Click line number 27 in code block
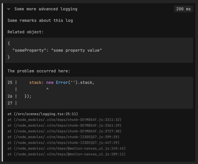Viewport: 198px width, 164px height. click(x=10, y=103)
